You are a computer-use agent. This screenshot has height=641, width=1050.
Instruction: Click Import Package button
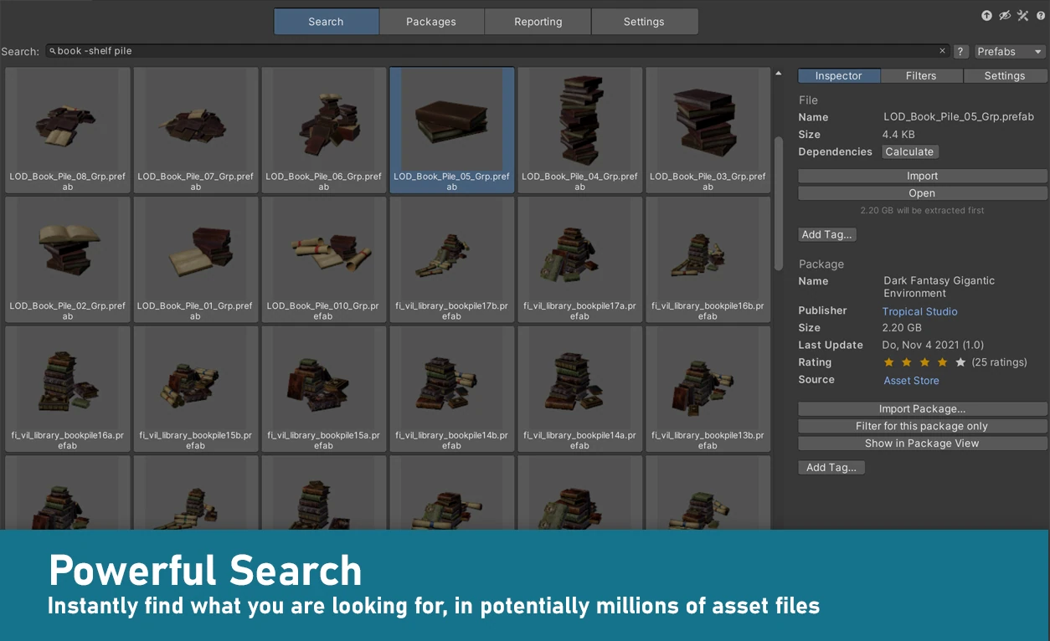(x=923, y=409)
